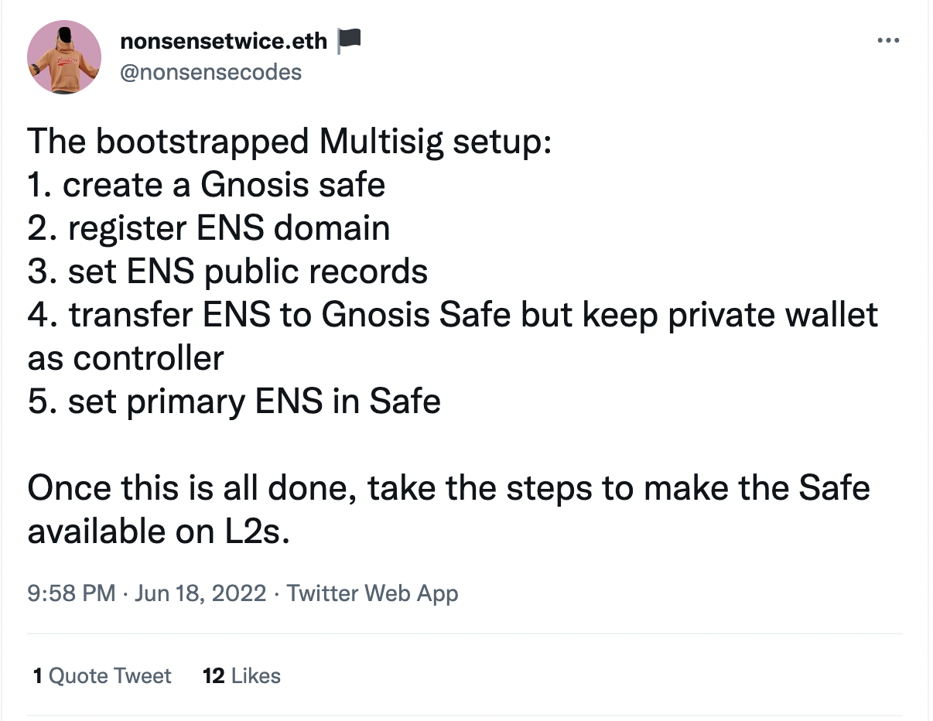The image size is (933, 721).
Task: Click the "as controller" text line
Action: (x=125, y=358)
